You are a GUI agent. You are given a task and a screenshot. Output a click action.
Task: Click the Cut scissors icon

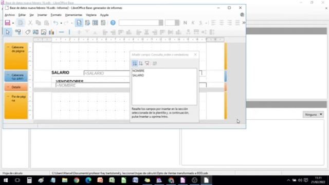30,23
